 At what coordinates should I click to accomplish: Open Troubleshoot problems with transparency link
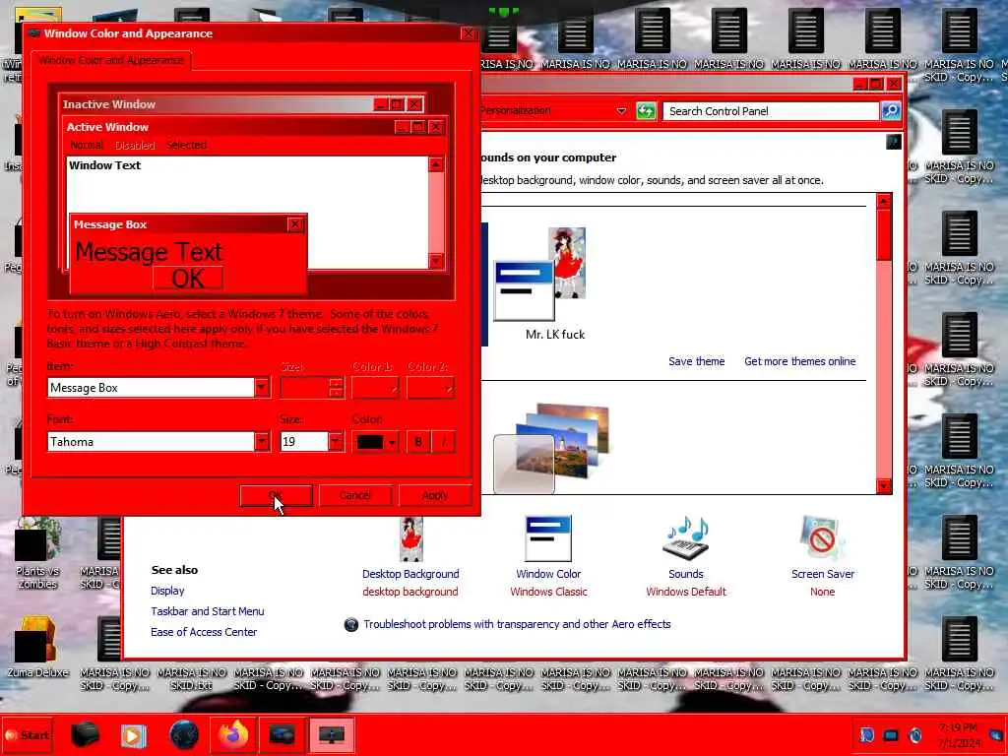tap(517, 624)
